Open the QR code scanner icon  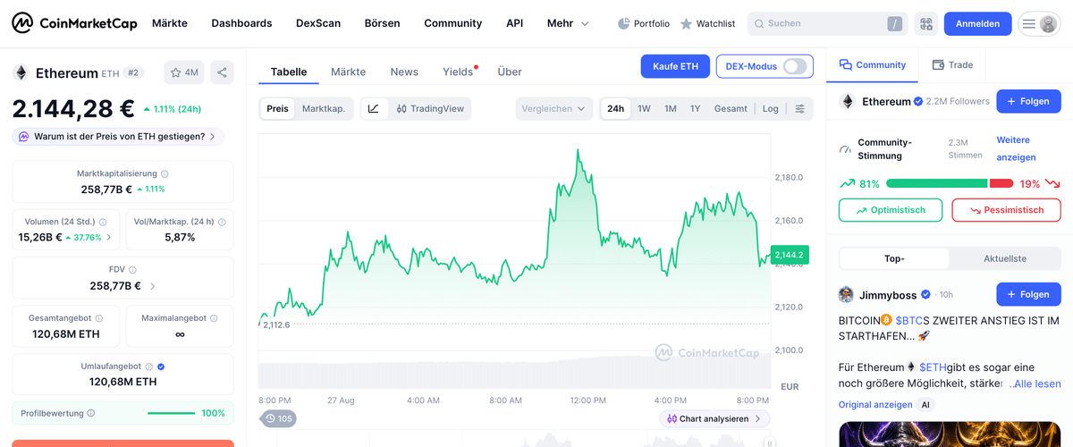[925, 23]
